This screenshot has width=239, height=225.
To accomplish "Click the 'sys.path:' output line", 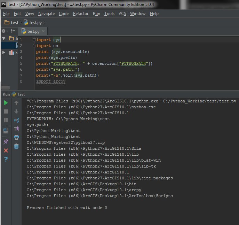I will pyautogui.click(x=38, y=125).
